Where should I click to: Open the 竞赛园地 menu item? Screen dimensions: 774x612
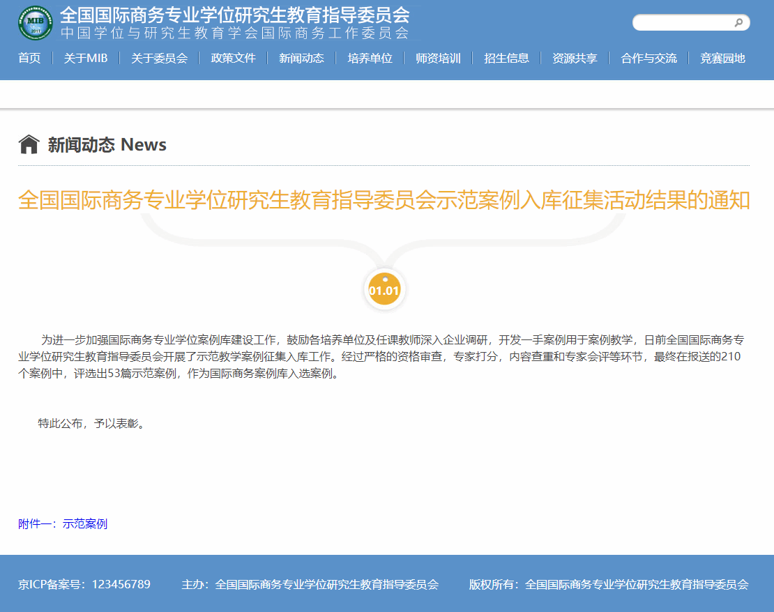tap(722, 59)
